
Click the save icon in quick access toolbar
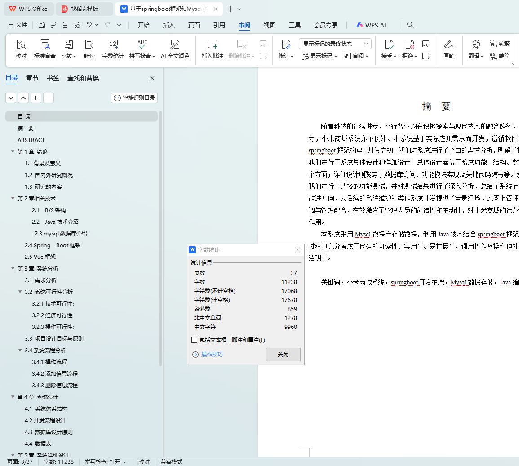coord(42,25)
